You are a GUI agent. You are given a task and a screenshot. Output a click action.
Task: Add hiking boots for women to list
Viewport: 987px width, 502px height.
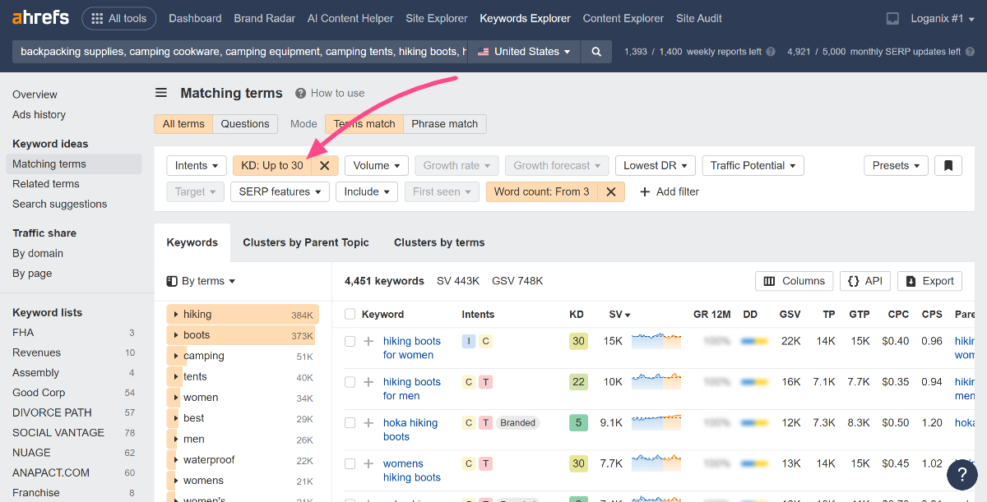(368, 341)
